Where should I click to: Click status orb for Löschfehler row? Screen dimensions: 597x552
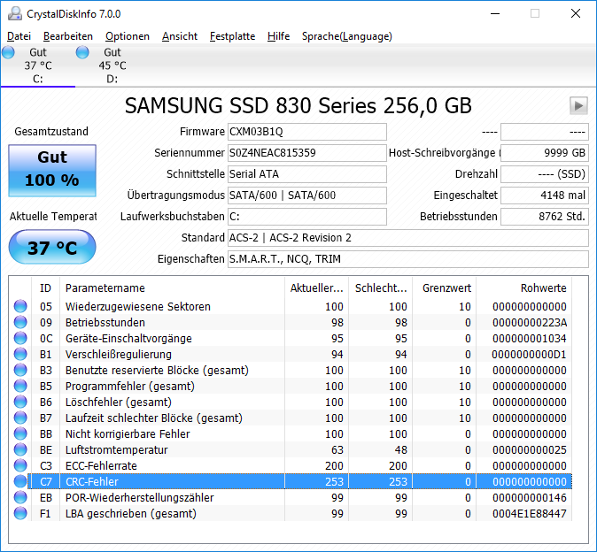pos(20,402)
